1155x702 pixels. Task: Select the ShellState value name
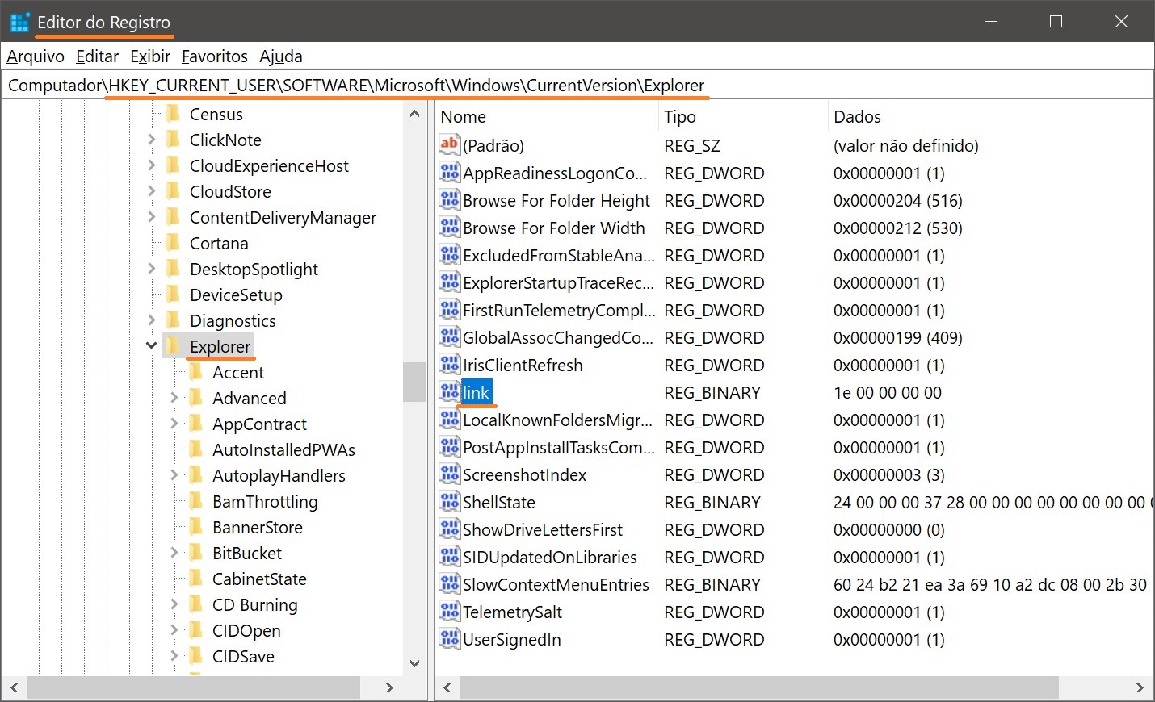point(499,502)
